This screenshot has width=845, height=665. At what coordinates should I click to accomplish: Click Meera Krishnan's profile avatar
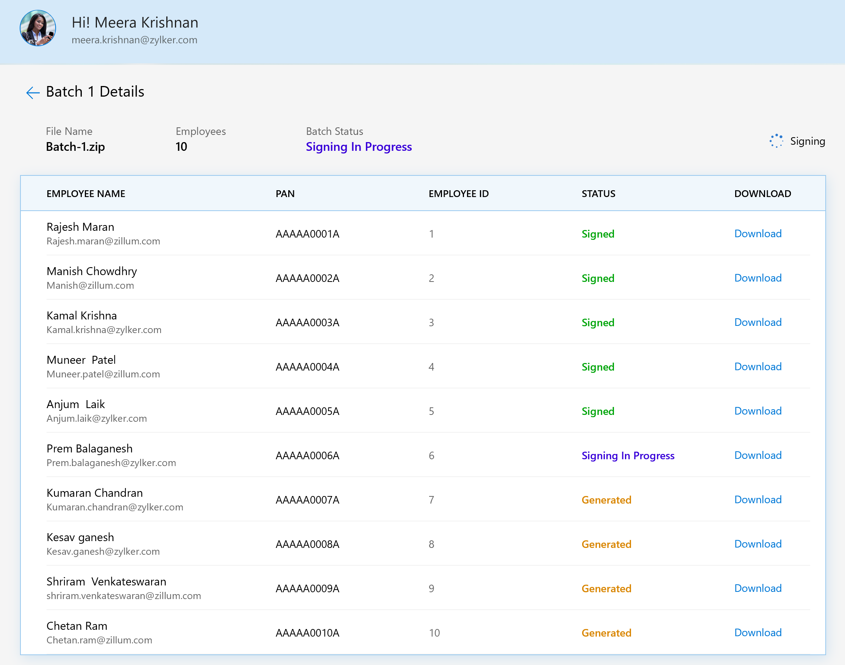click(x=38, y=28)
